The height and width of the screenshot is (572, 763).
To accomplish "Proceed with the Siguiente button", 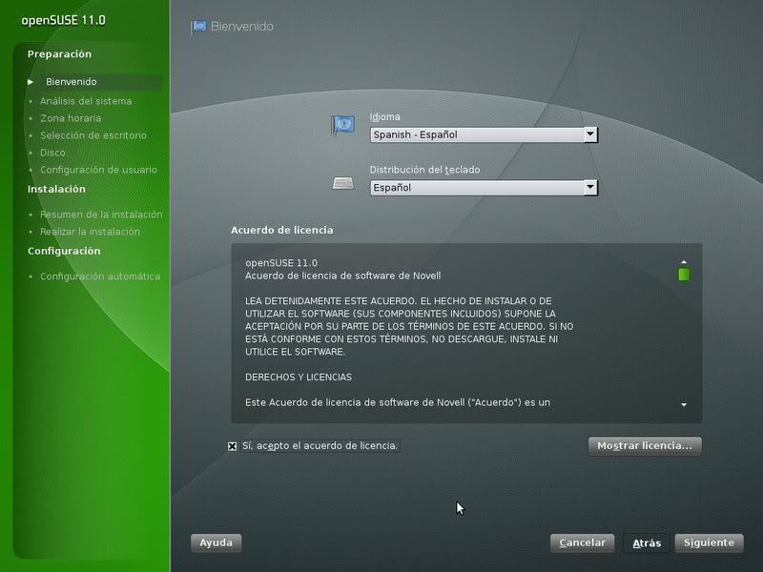I will pos(709,542).
